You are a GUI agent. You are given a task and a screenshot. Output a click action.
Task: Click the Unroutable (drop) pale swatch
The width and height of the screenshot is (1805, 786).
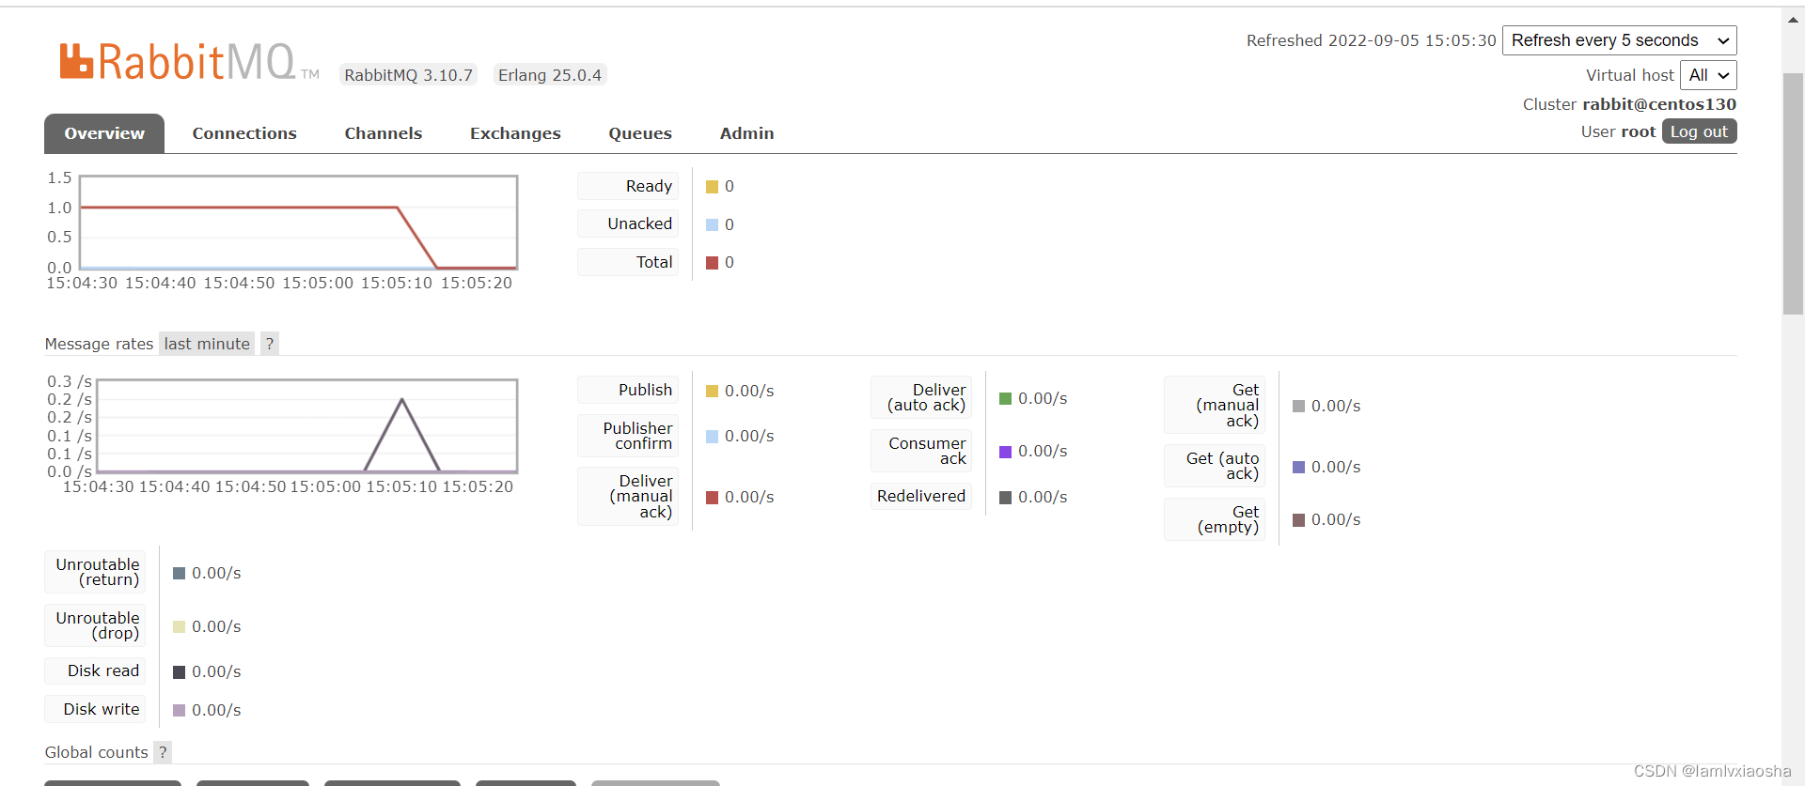point(180,627)
